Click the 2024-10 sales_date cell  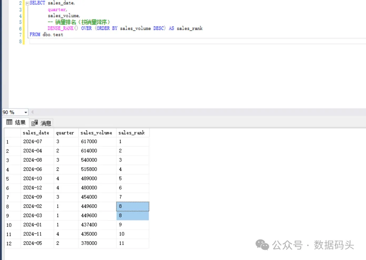pyautogui.click(x=37, y=179)
